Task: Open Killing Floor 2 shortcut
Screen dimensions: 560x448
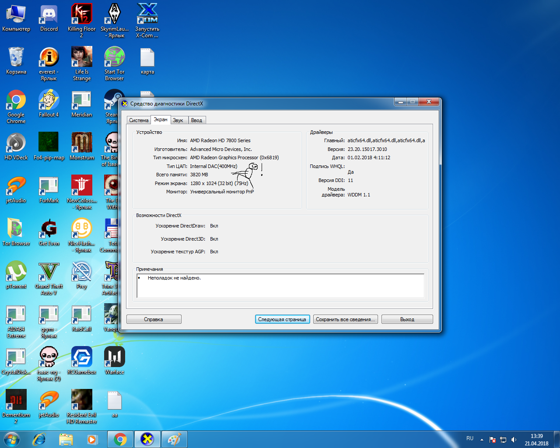Action: pos(82,21)
